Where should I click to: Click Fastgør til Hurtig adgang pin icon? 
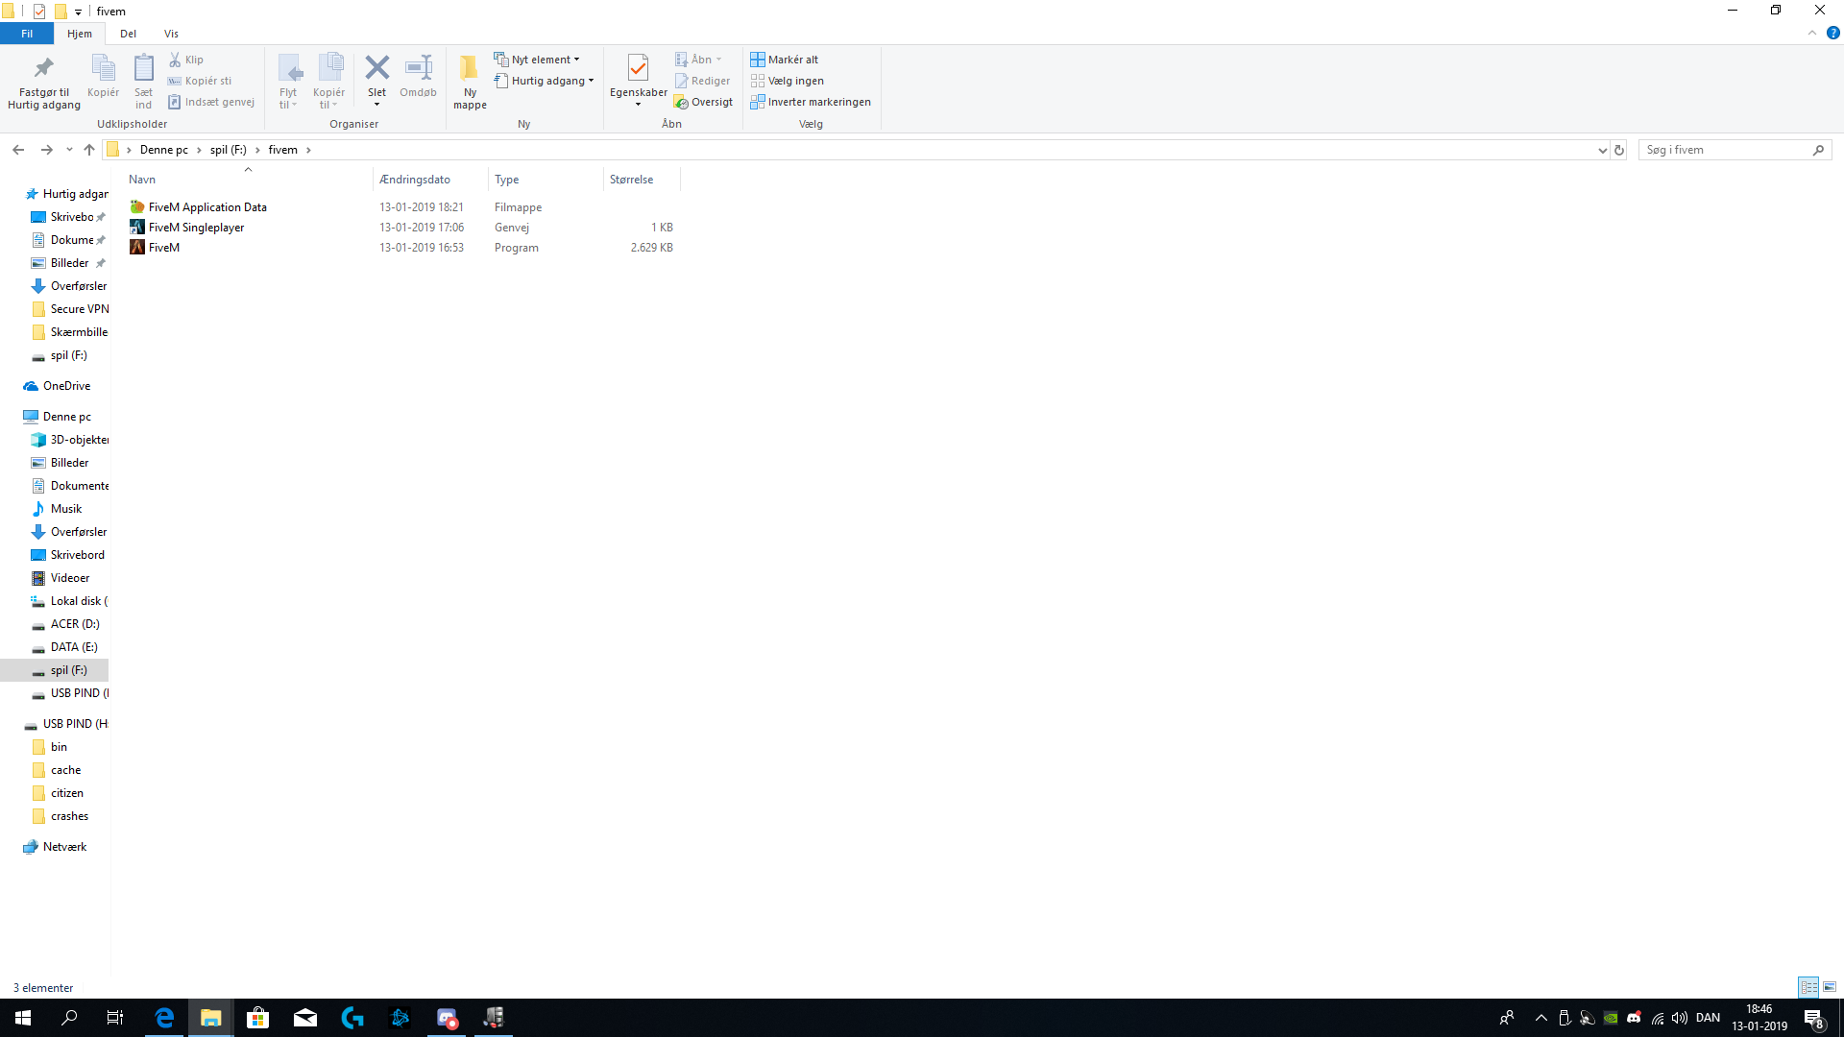pyautogui.click(x=43, y=67)
